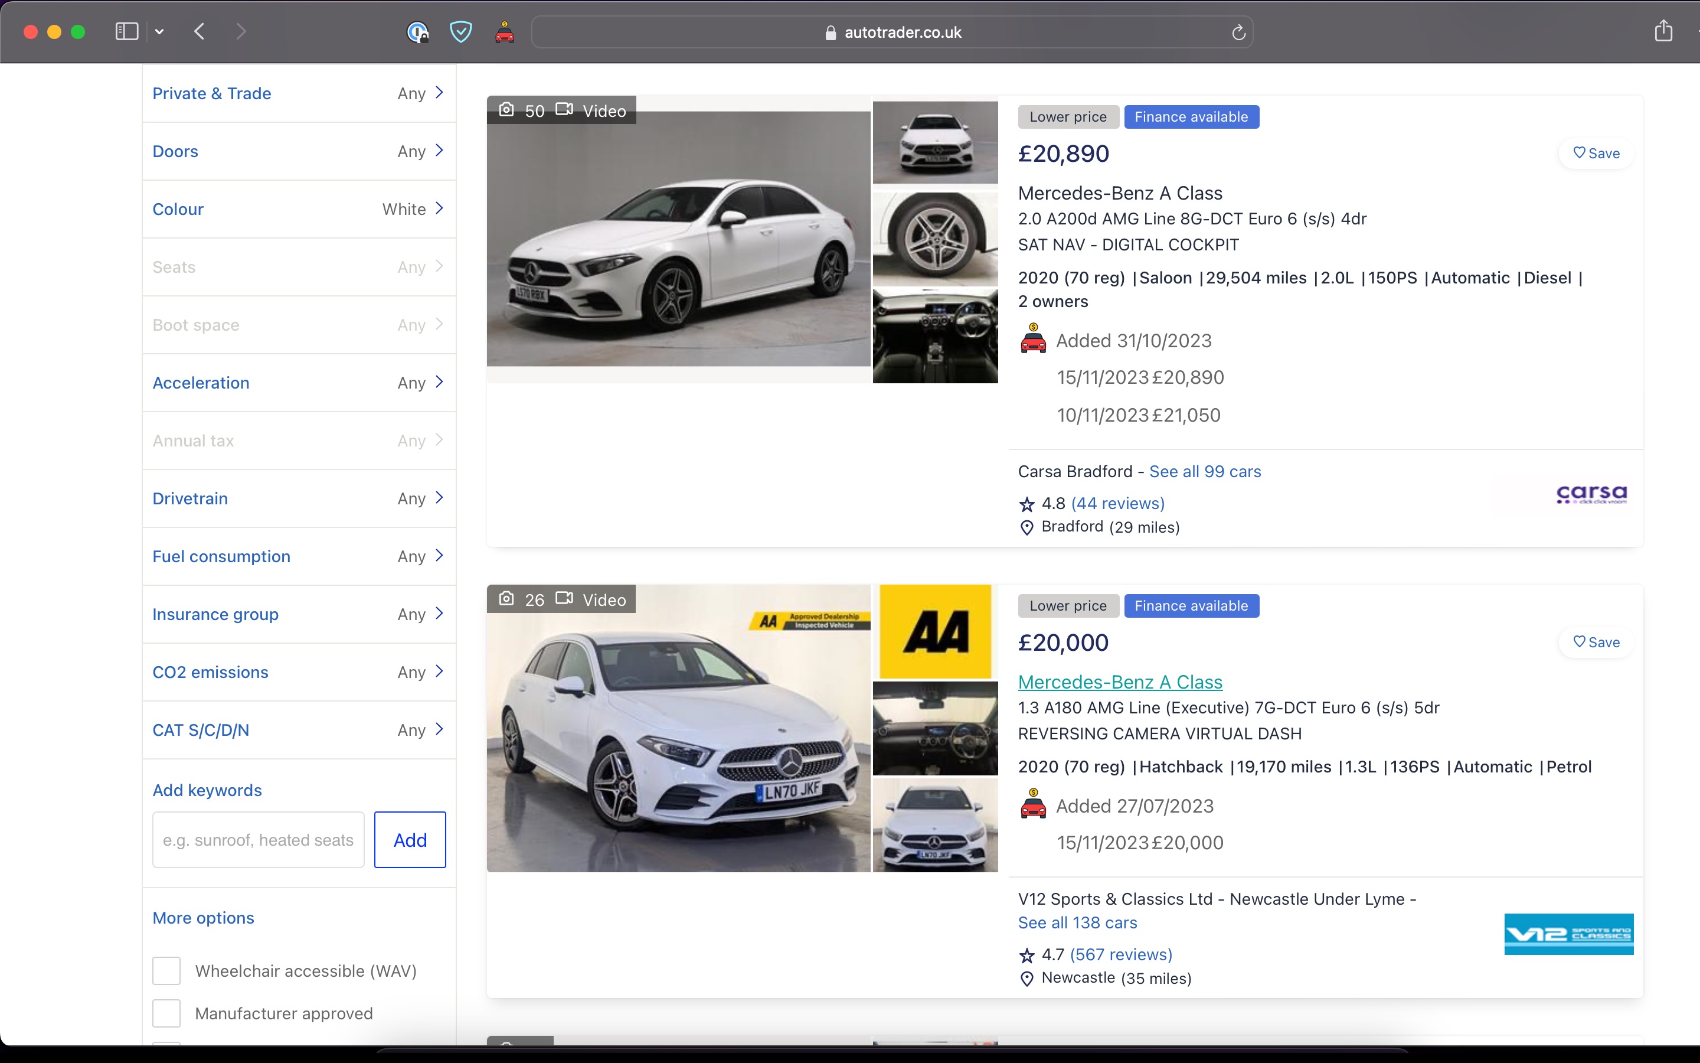Toggle the Safari sidebar icon
This screenshot has width=1700, height=1063.
[126, 32]
